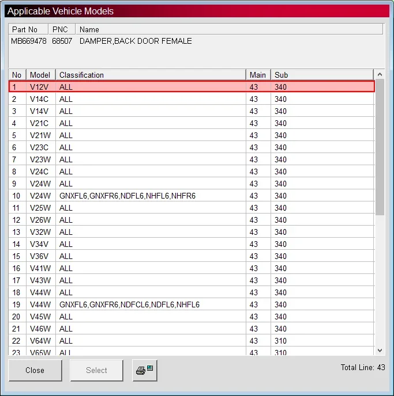Click the vertical scrollbar thumb

pyautogui.click(x=380, y=147)
